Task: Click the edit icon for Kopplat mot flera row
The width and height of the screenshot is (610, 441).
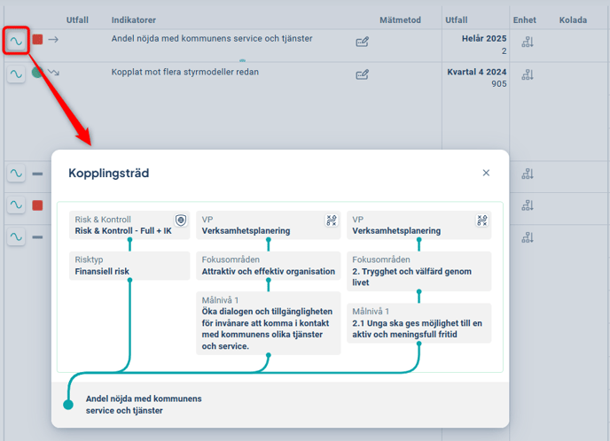Action: (x=362, y=74)
